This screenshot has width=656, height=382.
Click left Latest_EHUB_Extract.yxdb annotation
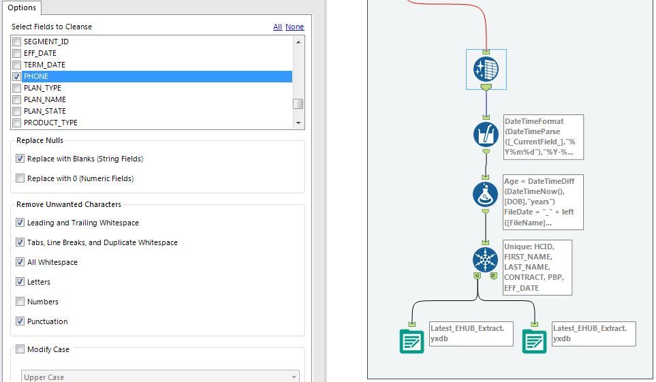point(471,334)
